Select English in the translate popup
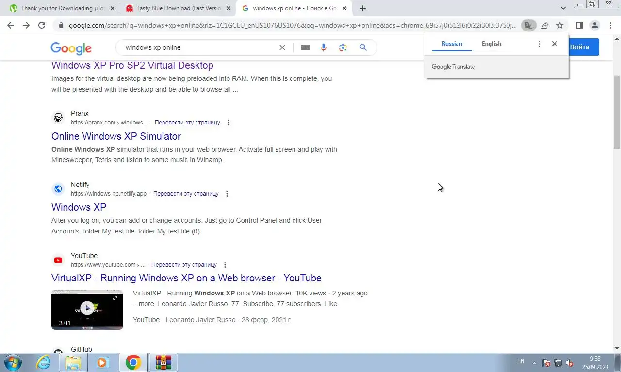This screenshot has width=621, height=372. pyautogui.click(x=491, y=44)
